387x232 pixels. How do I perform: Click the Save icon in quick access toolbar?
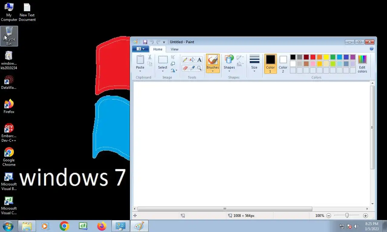coord(145,42)
